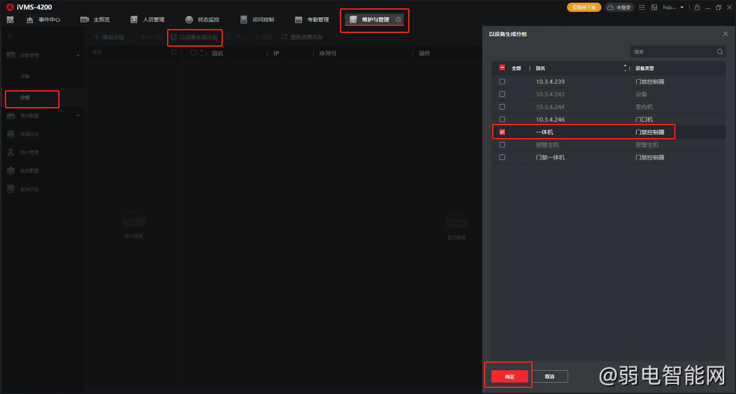
Task: Sort the panel list by 别名 arrows
Action: (625, 68)
